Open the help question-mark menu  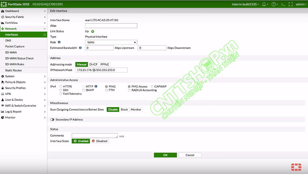[x=273, y=4]
